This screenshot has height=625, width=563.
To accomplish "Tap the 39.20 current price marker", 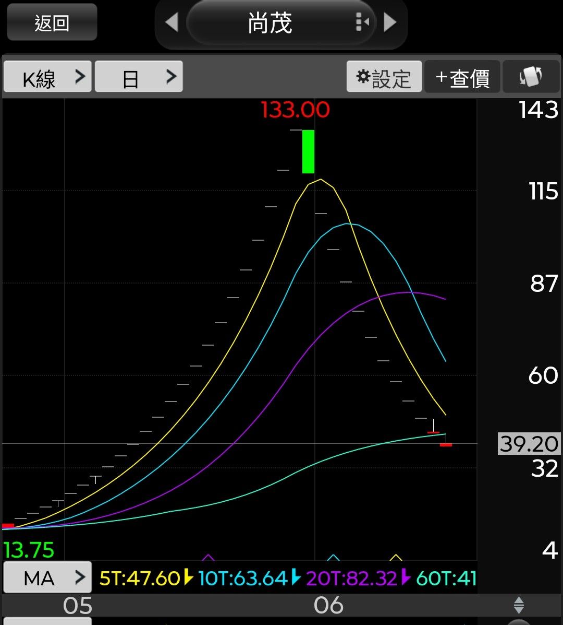I will click(x=529, y=444).
